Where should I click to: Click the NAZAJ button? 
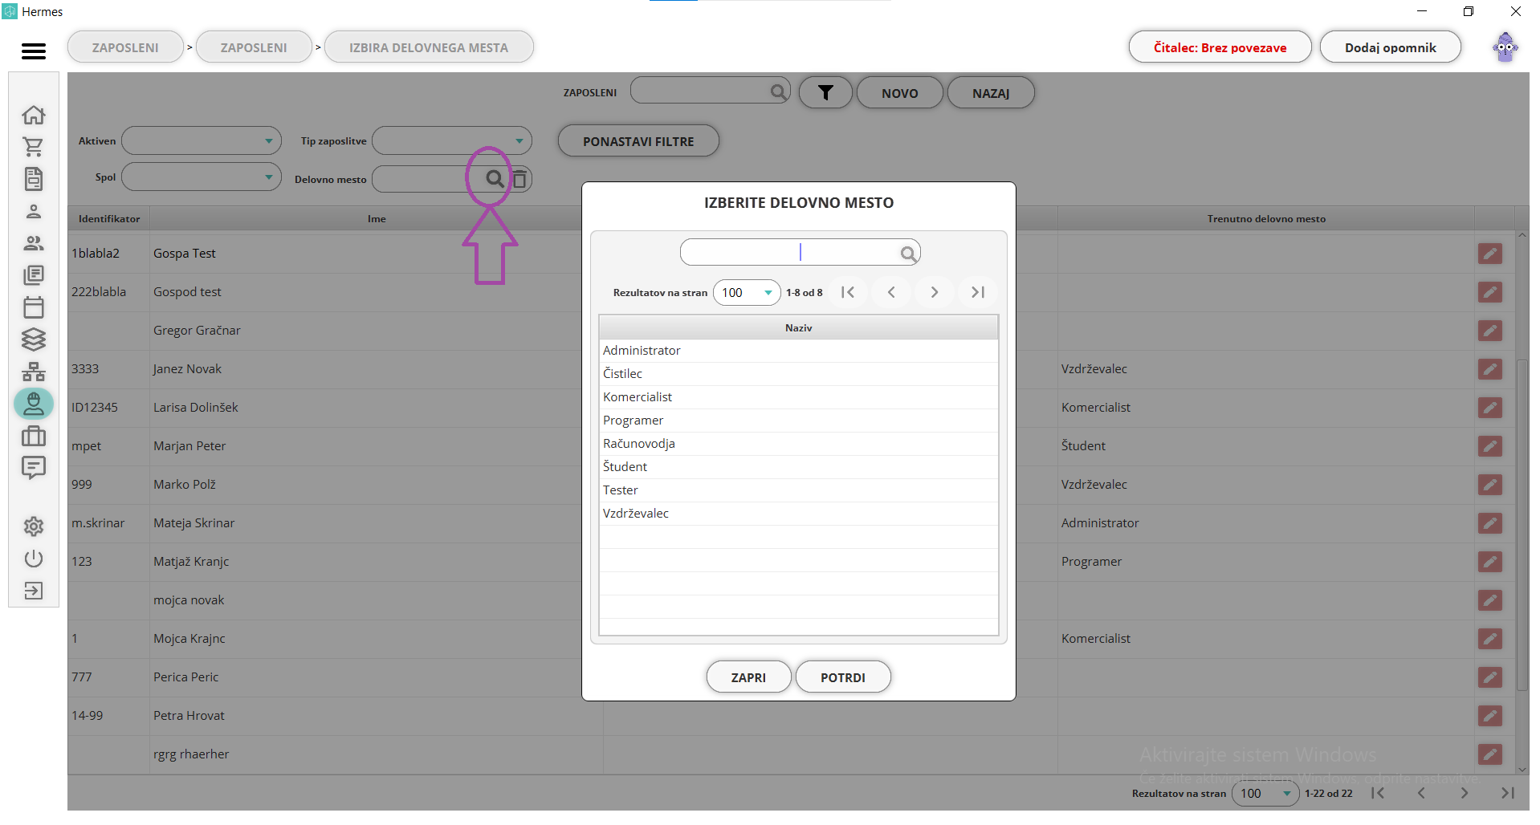coord(991,93)
